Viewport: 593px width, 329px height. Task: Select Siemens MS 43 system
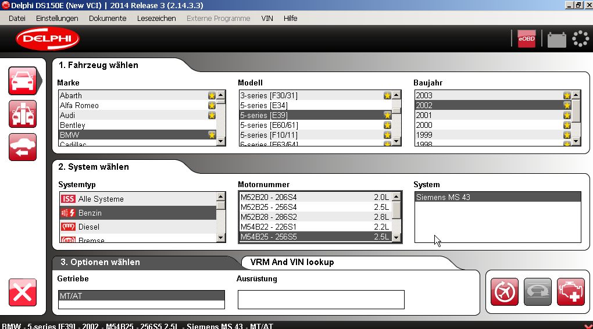pos(498,197)
